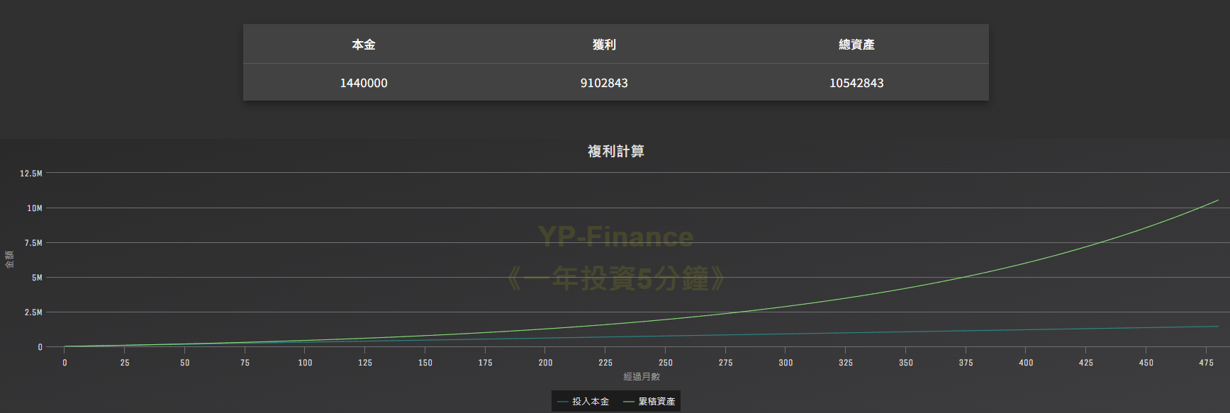
Task: Click the 10M label on the y-axis
Action: pyautogui.click(x=35, y=208)
